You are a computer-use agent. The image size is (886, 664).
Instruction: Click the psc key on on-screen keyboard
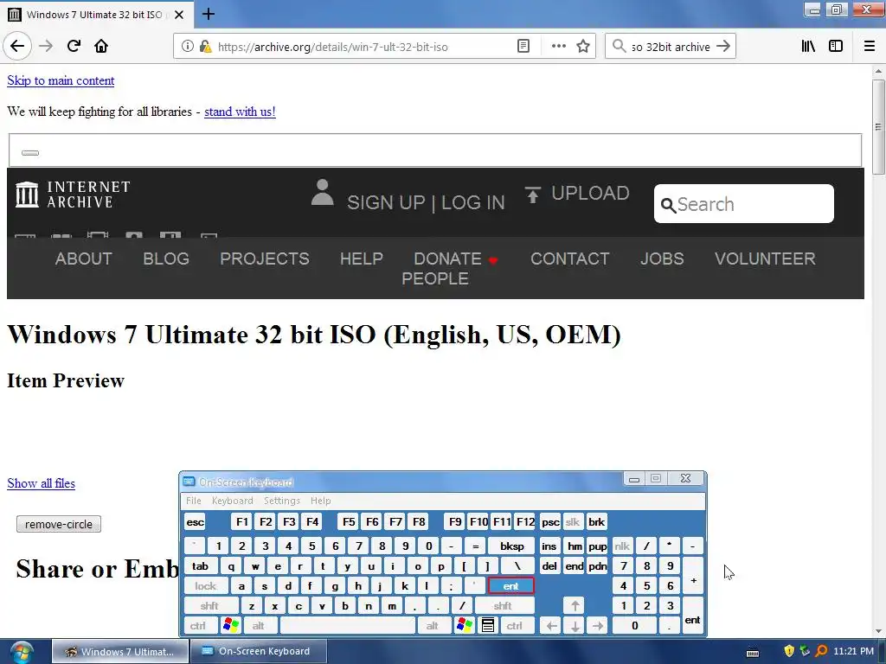coord(550,522)
